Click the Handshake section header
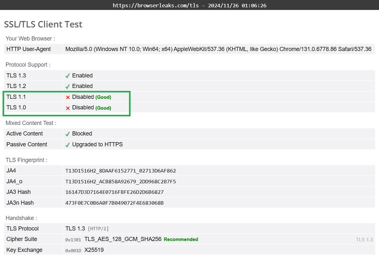Image resolution: width=379 pixels, height=256 pixels. coord(21,218)
